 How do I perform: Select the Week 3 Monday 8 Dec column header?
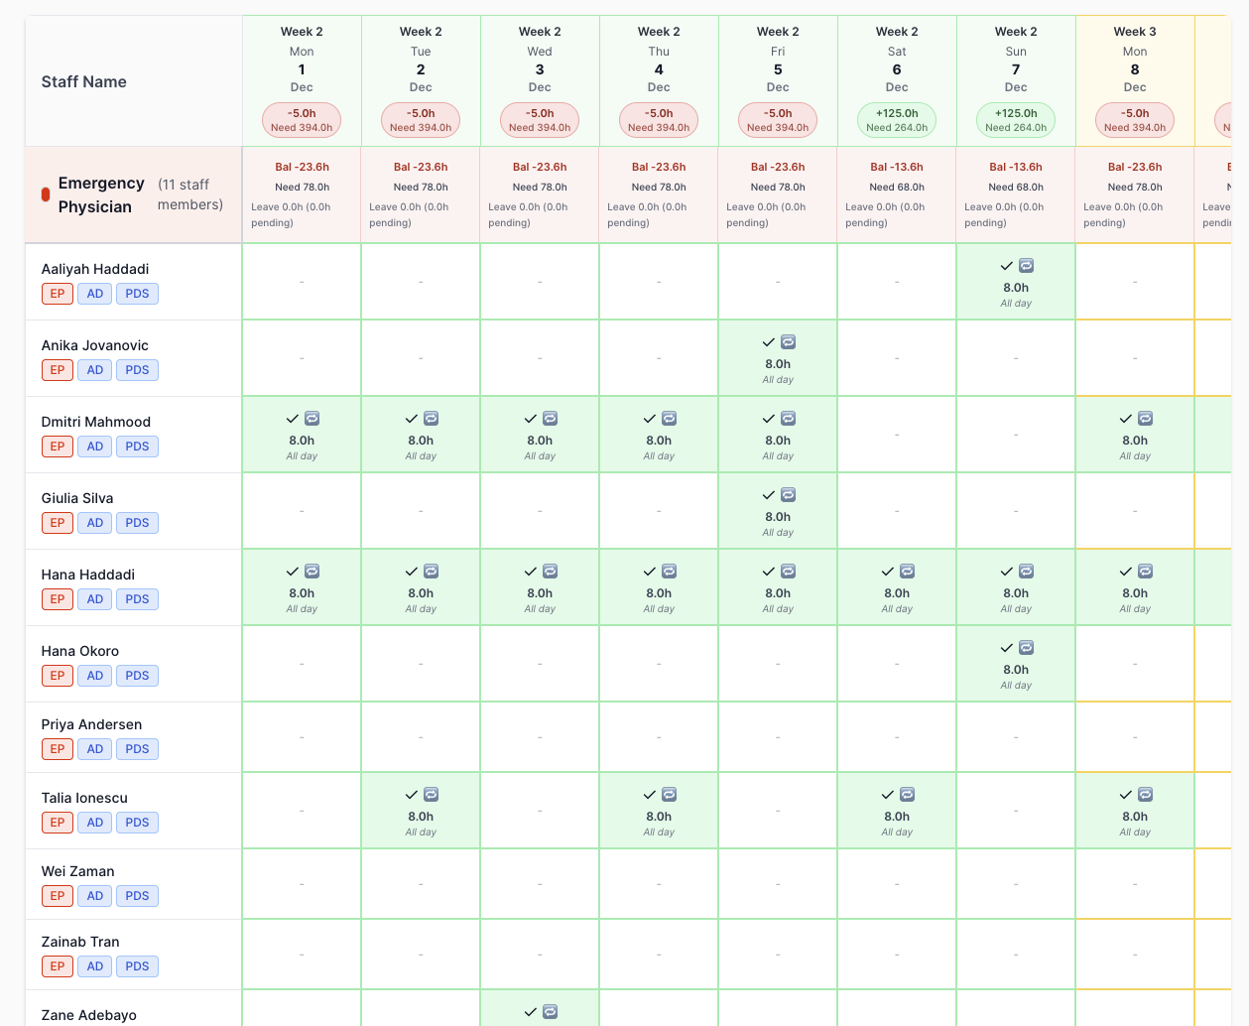pyautogui.click(x=1135, y=60)
